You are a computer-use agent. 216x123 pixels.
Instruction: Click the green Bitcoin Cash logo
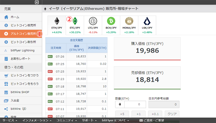(111, 21)
